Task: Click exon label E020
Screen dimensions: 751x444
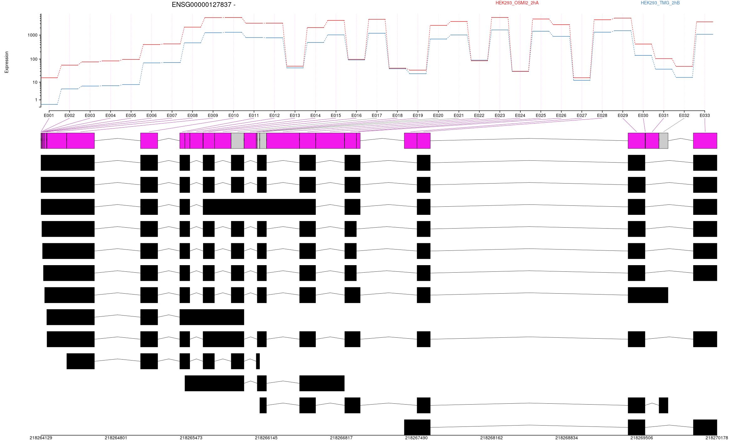Action: (x=438, y=115)
